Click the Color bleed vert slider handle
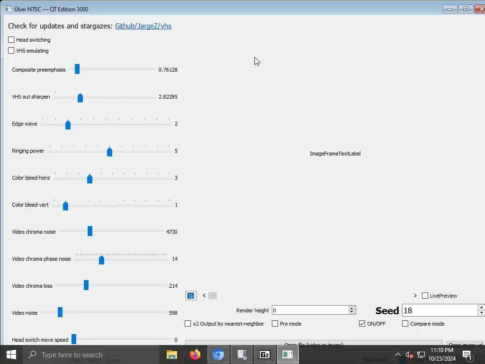The image size is (485, 364). click(x=65, y=205)
